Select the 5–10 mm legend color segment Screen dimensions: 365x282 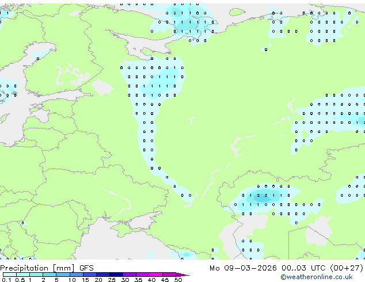click(63, 275)
